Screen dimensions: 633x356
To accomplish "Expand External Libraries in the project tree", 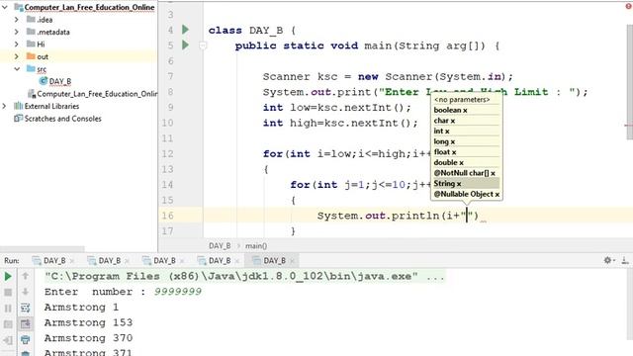I will 5,106.
